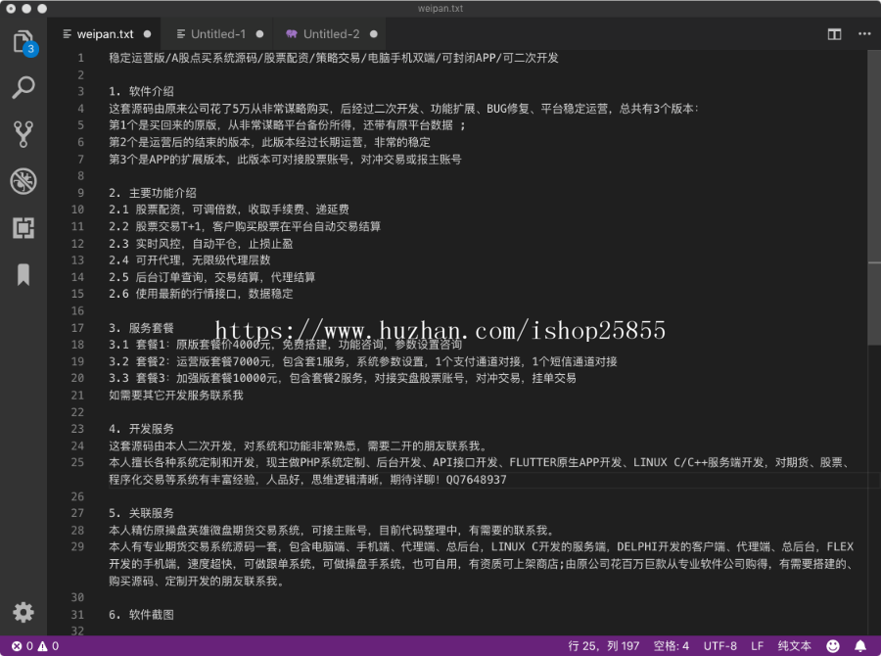881x656 pixels.
Task: Close weipan.txt via its unsaved dot
Action: tap(147, 34)
